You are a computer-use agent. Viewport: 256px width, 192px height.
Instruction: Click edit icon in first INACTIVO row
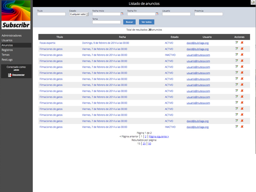(236, 55)
